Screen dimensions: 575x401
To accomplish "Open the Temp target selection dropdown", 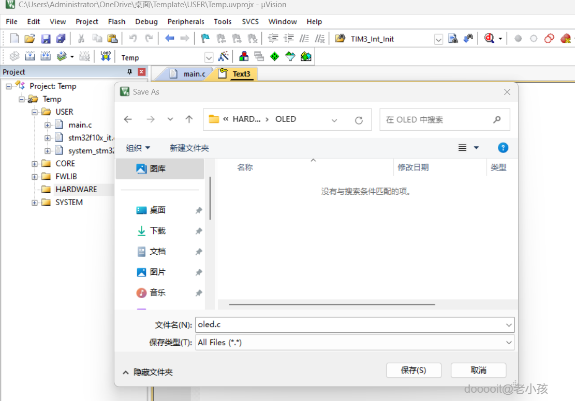I will click(209, 57).
